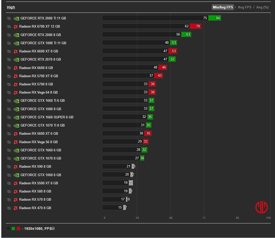Screen dimensions: 275x238
Task: Click the High quality preset link
Action: click(x=11, y=7)
